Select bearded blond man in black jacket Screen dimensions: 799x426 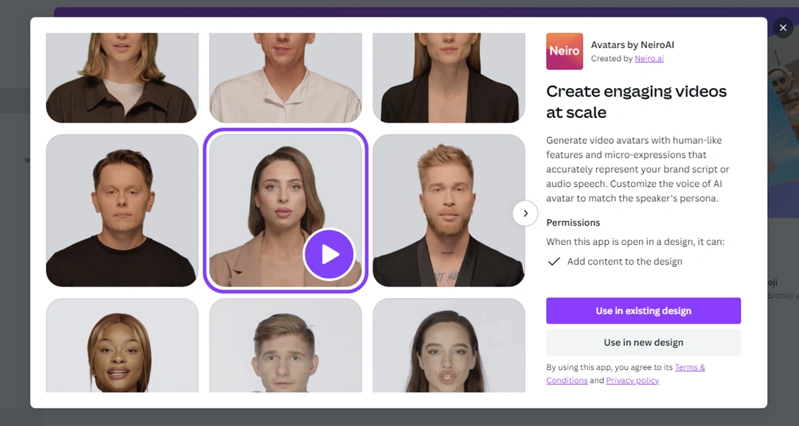(449, 211)
